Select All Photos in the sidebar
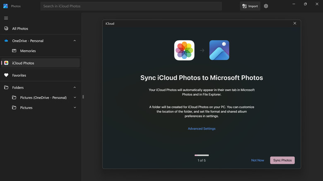 click(20, 29)
